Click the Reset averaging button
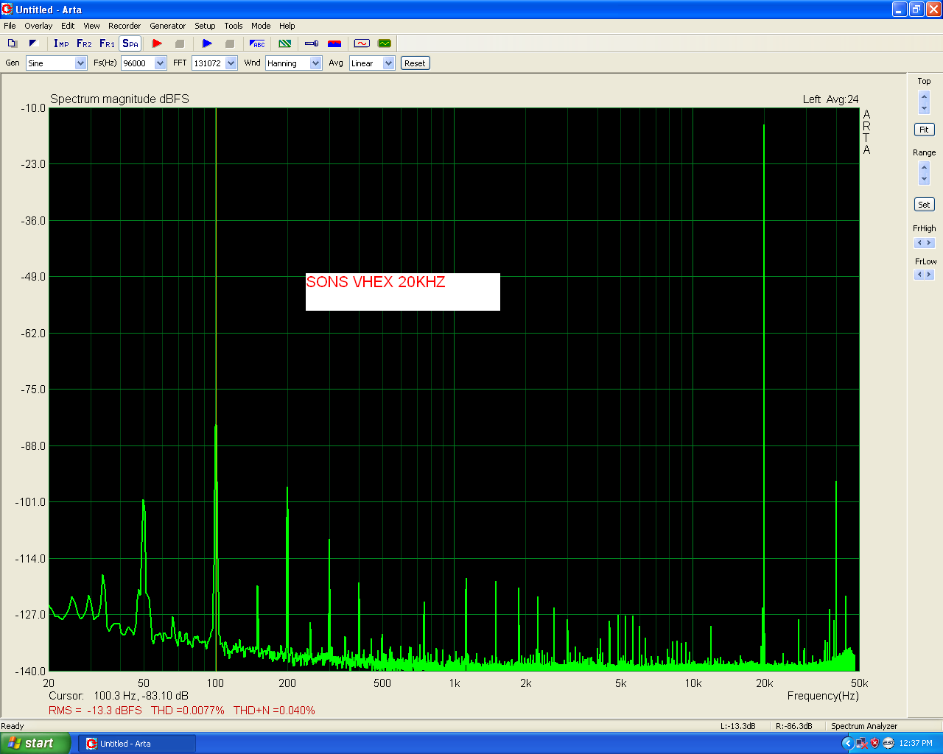Viewport: 943px width, 754px height. [415, 63]
